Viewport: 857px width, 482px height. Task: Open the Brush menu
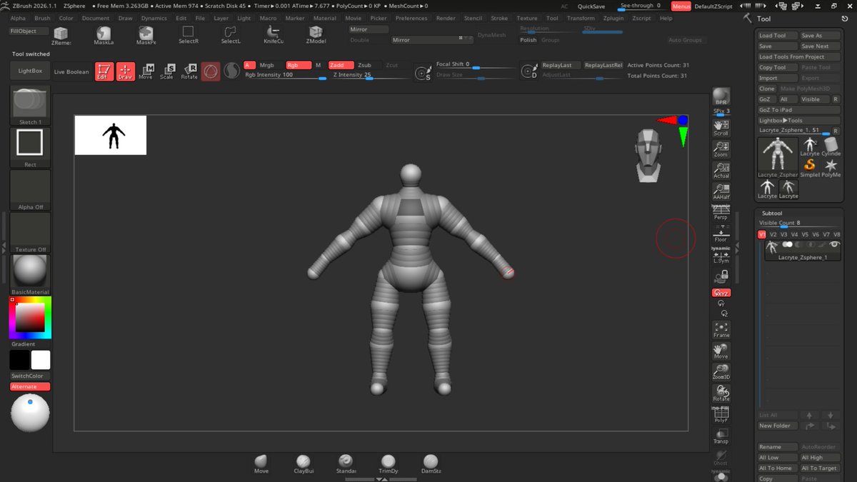click(42, 18)
